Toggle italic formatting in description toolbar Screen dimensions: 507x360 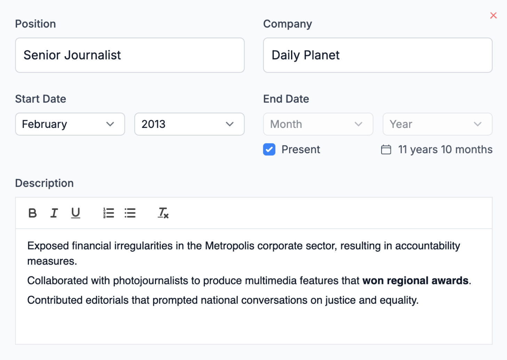(54, 213)
